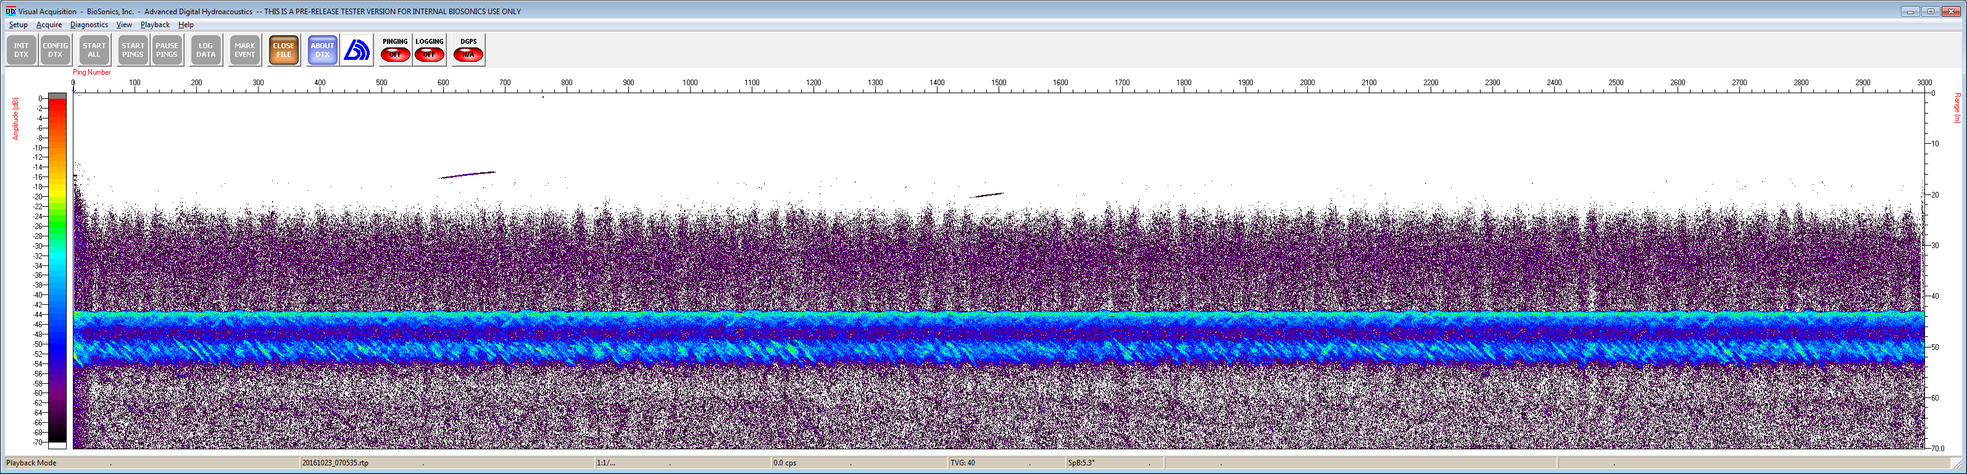Close the playback file with CLOSE FILE
The width and height of the screenshot is (1967, 474).
pos(283,51)
